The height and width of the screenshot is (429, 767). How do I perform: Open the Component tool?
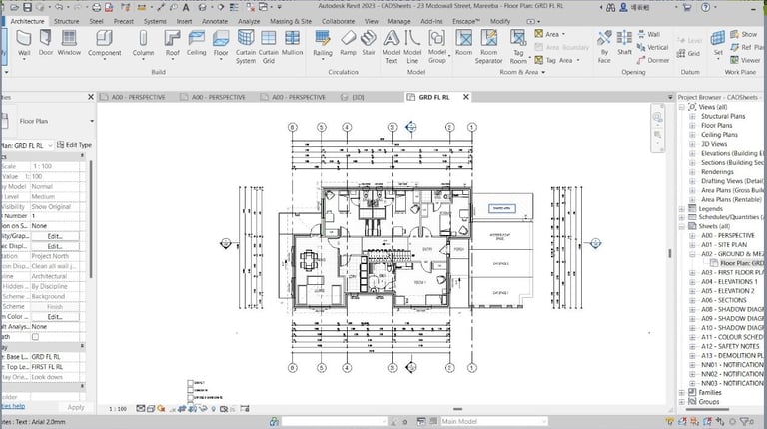click(104, 44)
